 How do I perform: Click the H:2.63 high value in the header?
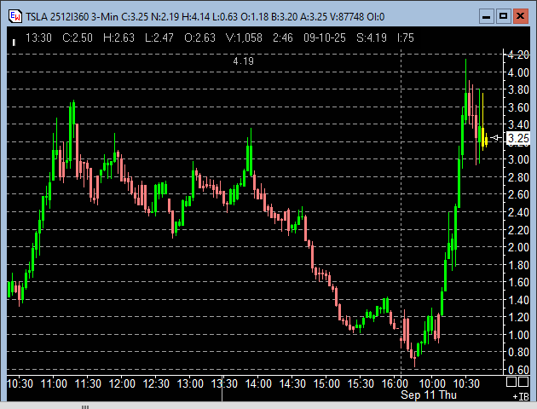coord(118,37)
